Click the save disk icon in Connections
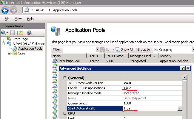This screenshot has height=119, width=194. [x=13, y=33]
